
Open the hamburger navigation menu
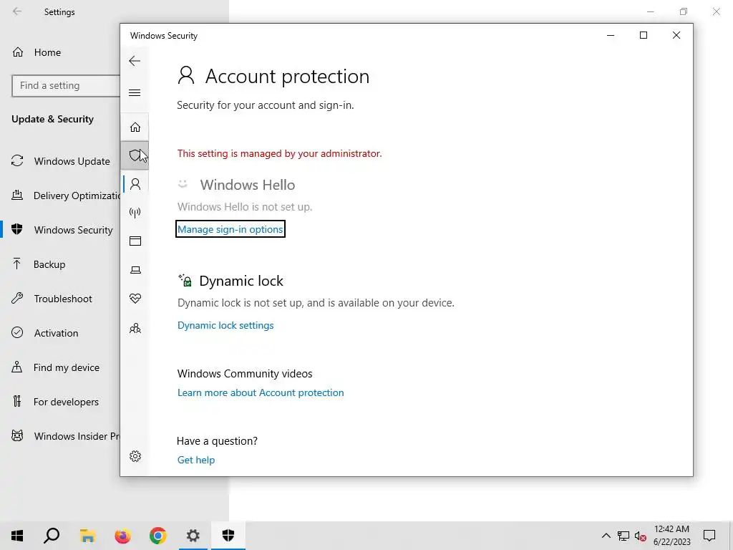coord(135,92)
